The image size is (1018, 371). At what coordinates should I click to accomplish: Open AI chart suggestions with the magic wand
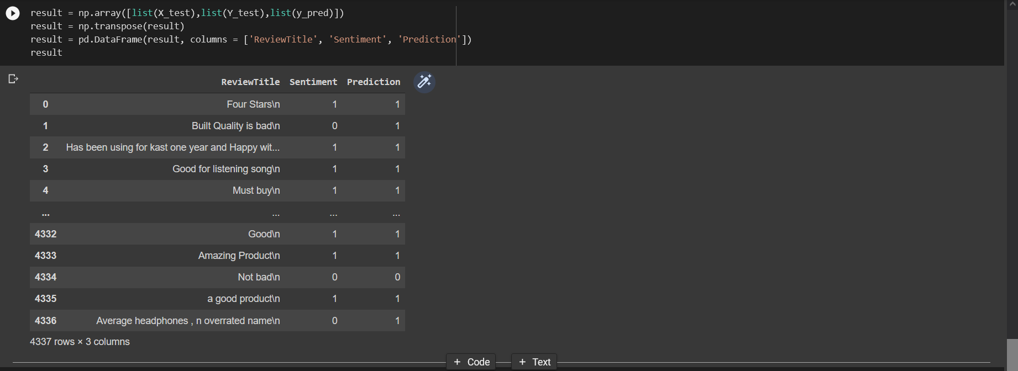pyautogui.click(x=424, y=82)
